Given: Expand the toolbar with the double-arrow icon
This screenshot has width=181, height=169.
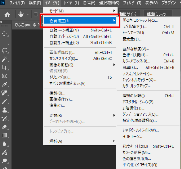Looking at the screenshot, I should [x=1, y=22].
